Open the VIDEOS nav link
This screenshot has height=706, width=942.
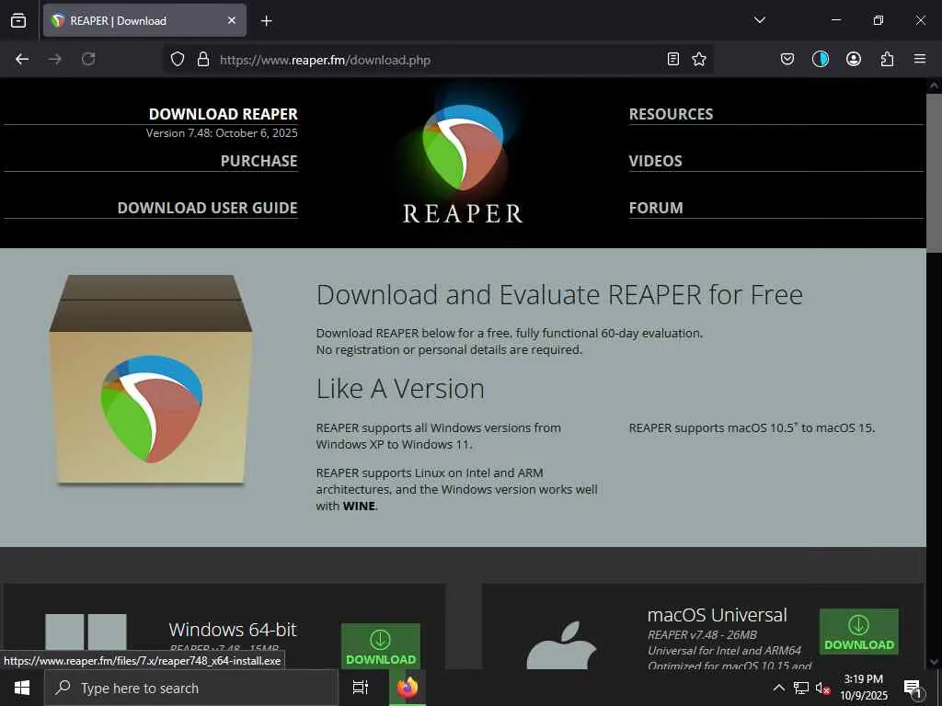(655, 161)
